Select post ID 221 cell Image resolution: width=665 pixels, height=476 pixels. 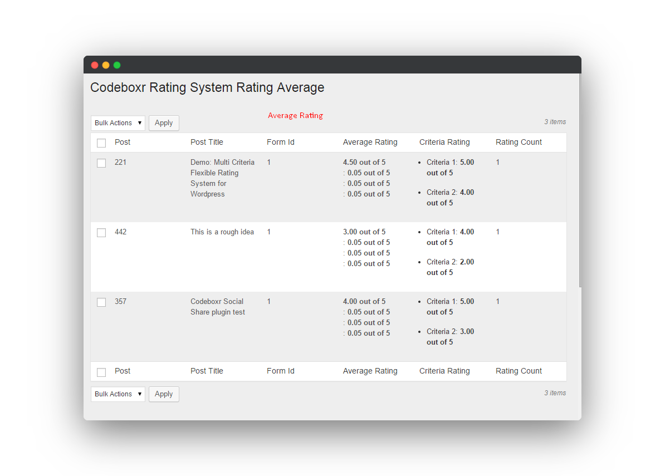coord(120,163)
